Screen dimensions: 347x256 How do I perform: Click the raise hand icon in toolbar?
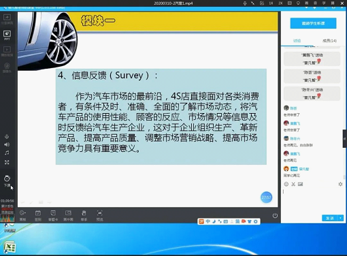click(x=84, y=215)
